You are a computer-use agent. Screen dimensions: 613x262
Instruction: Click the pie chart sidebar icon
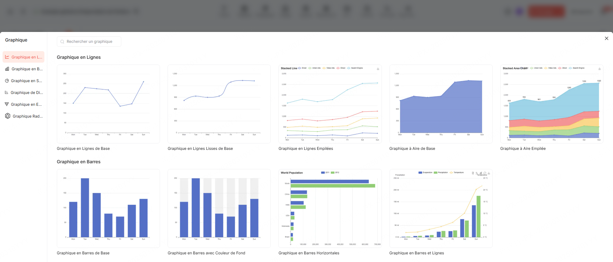[x=7, y=81]
